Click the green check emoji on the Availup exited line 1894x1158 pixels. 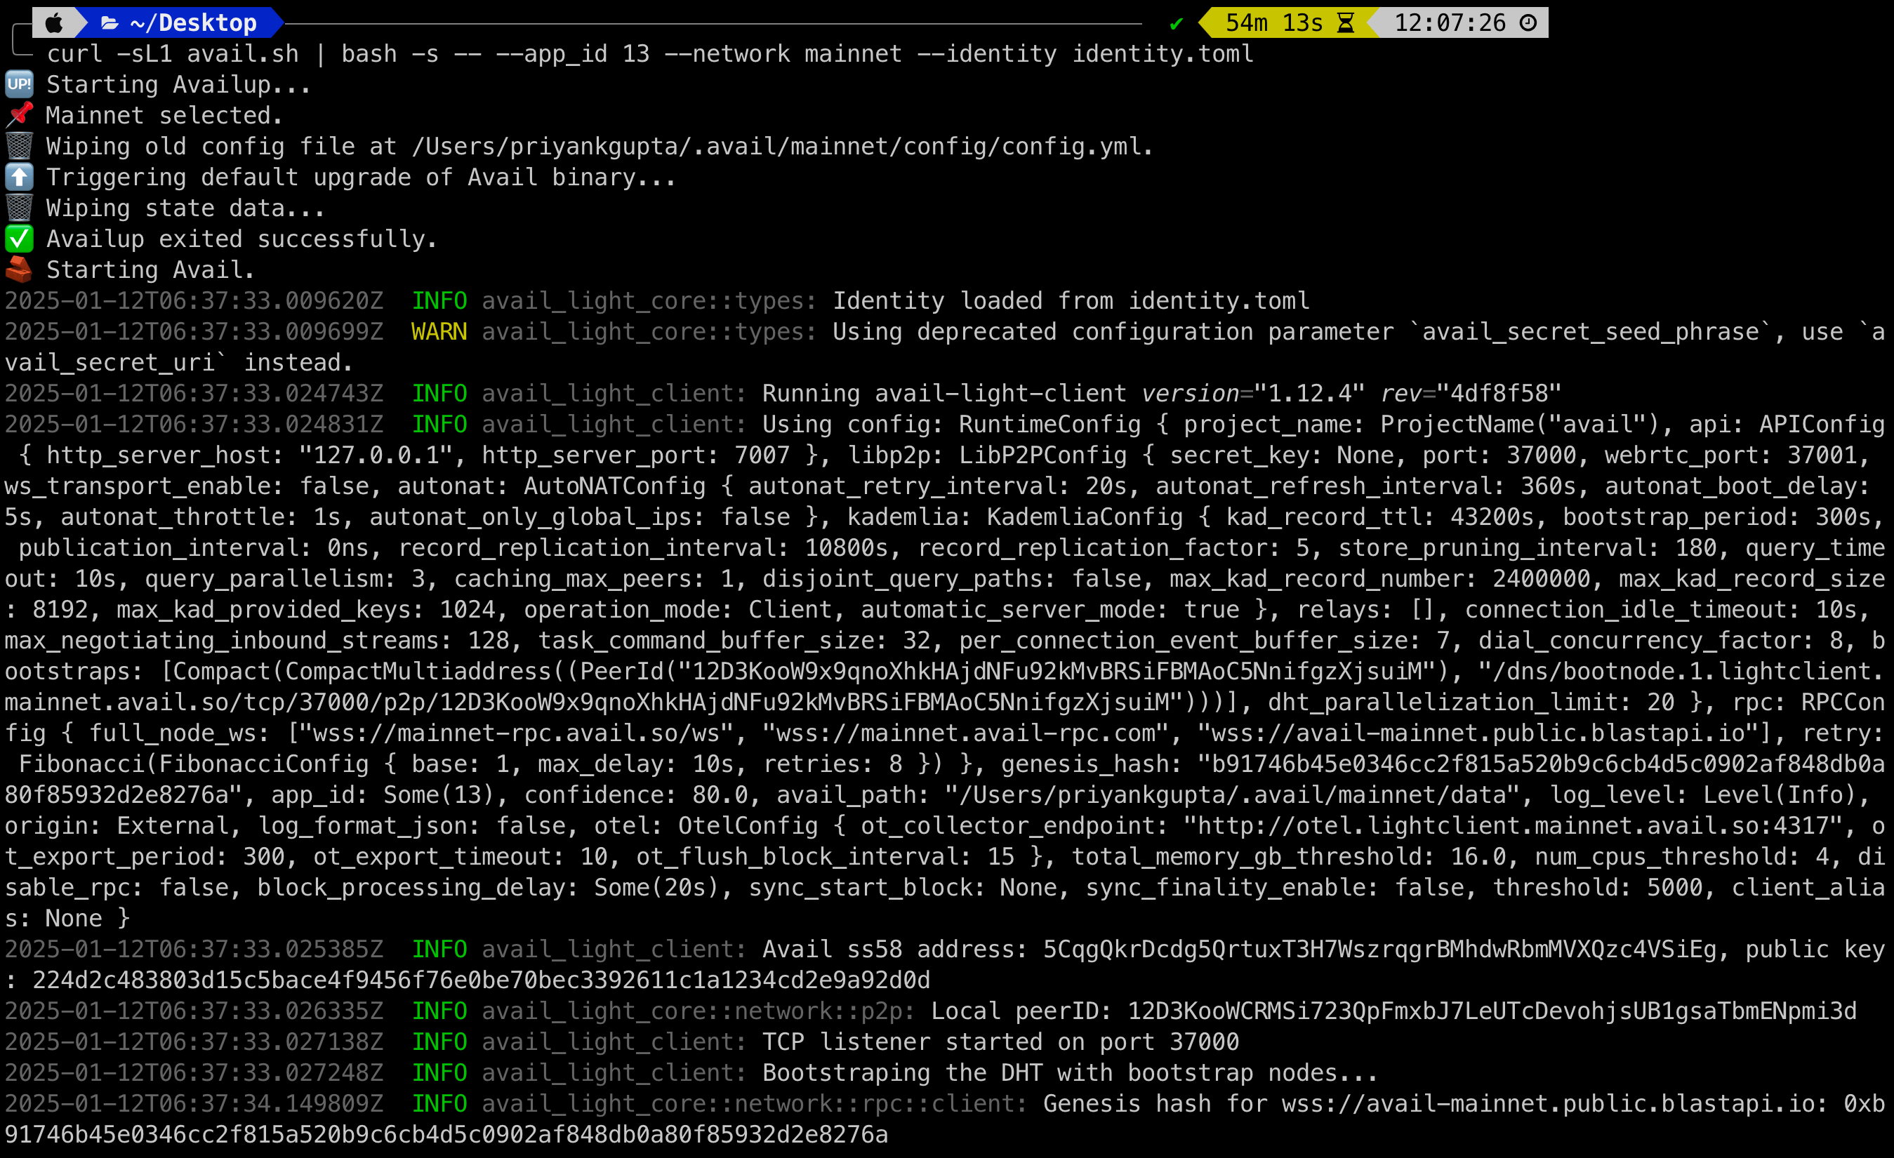pyautogui.click(x=19, y=239)
